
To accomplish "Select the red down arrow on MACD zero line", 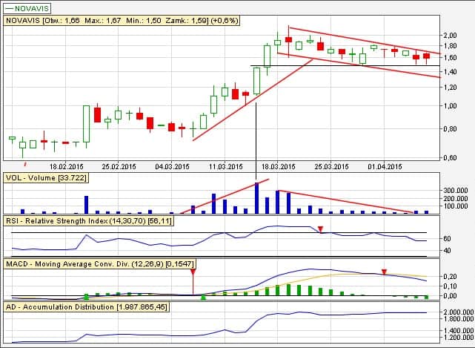I will [193, 280].
